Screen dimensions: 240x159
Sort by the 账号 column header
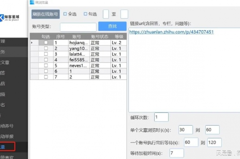coord(77,36)
